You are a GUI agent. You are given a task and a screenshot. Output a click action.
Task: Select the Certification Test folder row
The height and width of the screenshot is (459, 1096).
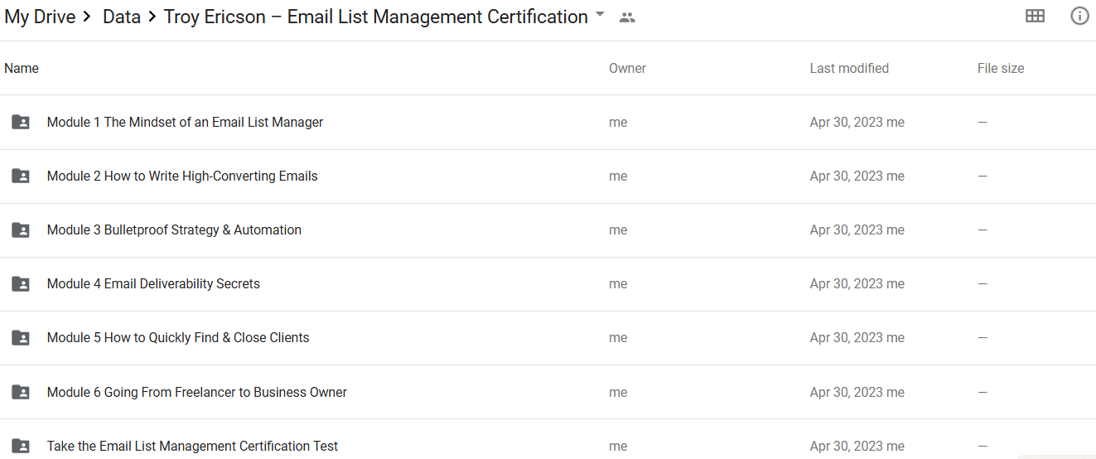click(192, 446)
